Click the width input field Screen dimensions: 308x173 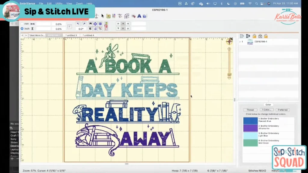43,24
